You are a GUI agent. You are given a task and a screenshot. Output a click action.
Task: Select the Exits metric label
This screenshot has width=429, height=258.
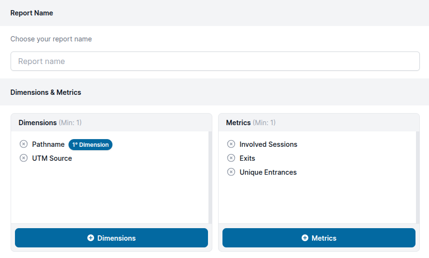[x=248, y=158]
